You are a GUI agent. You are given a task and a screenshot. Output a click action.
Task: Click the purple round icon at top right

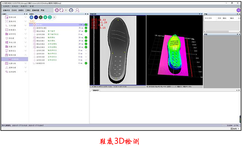[238, 10]
